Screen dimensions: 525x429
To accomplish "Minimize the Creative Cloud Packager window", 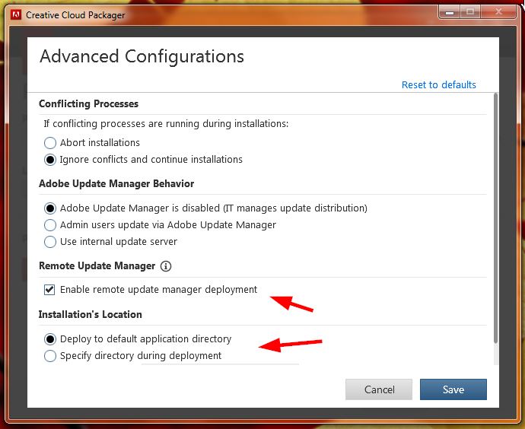I will [x=450, y=12].
